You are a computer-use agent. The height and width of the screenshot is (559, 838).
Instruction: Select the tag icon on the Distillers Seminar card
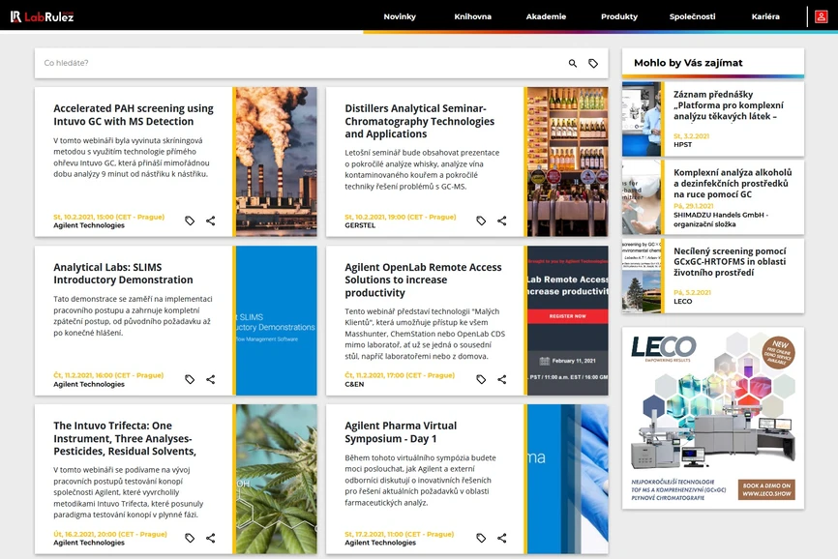click(481, 220)
